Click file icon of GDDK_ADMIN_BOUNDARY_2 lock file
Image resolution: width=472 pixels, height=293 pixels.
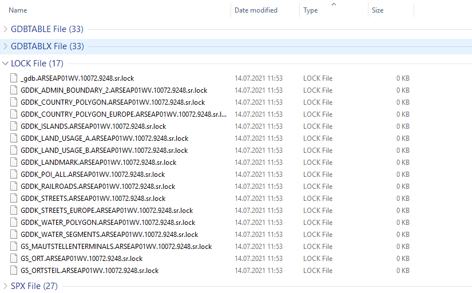coord(14,90)
